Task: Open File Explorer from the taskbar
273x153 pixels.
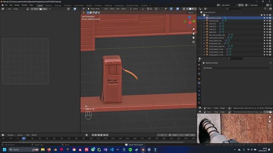Action: point(43,150)
